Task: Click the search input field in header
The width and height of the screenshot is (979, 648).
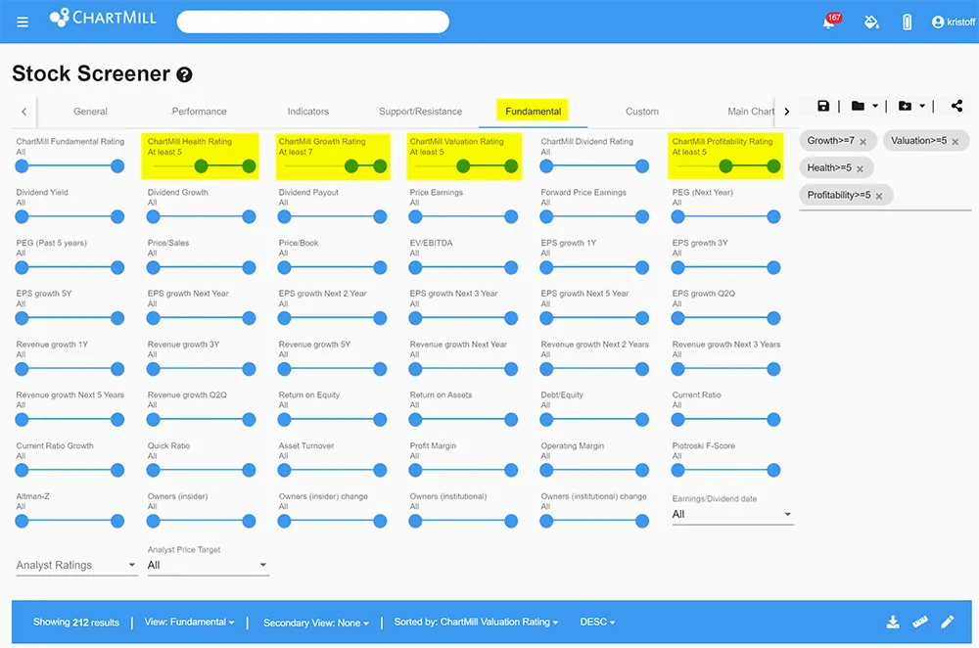Action: coord(313,22)
